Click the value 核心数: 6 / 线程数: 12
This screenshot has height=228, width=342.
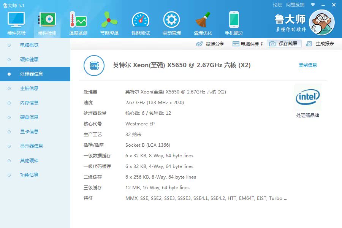[x=148, y=113]
